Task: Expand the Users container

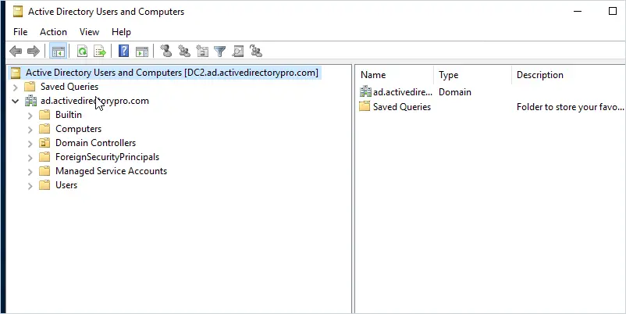Action: click(x=30, y=185)
